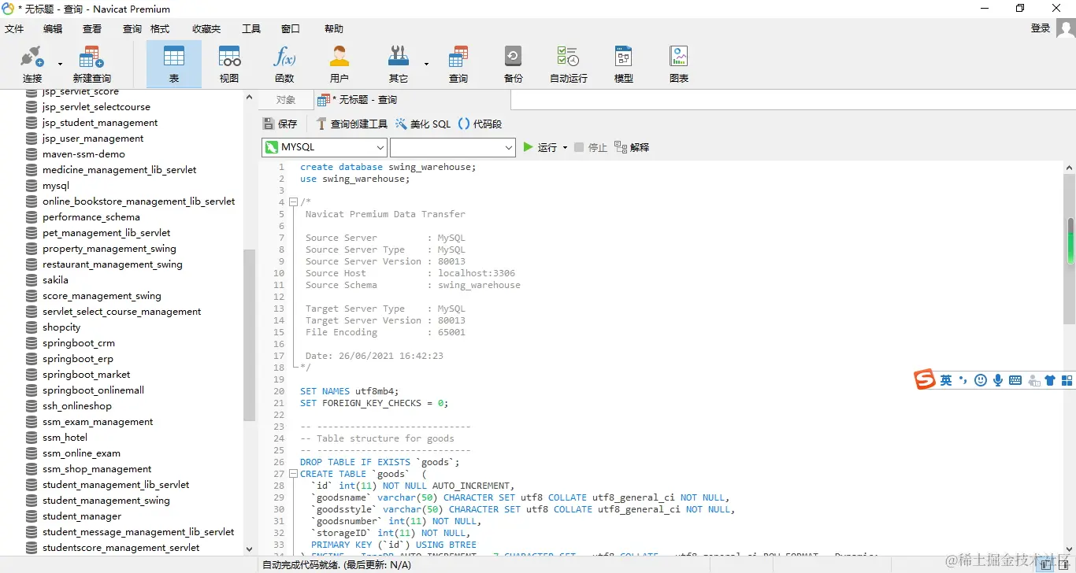The width and height of the screenshot is (1076, 573).
Task: Open the 编辑 menu
Action: click(53, 28)
